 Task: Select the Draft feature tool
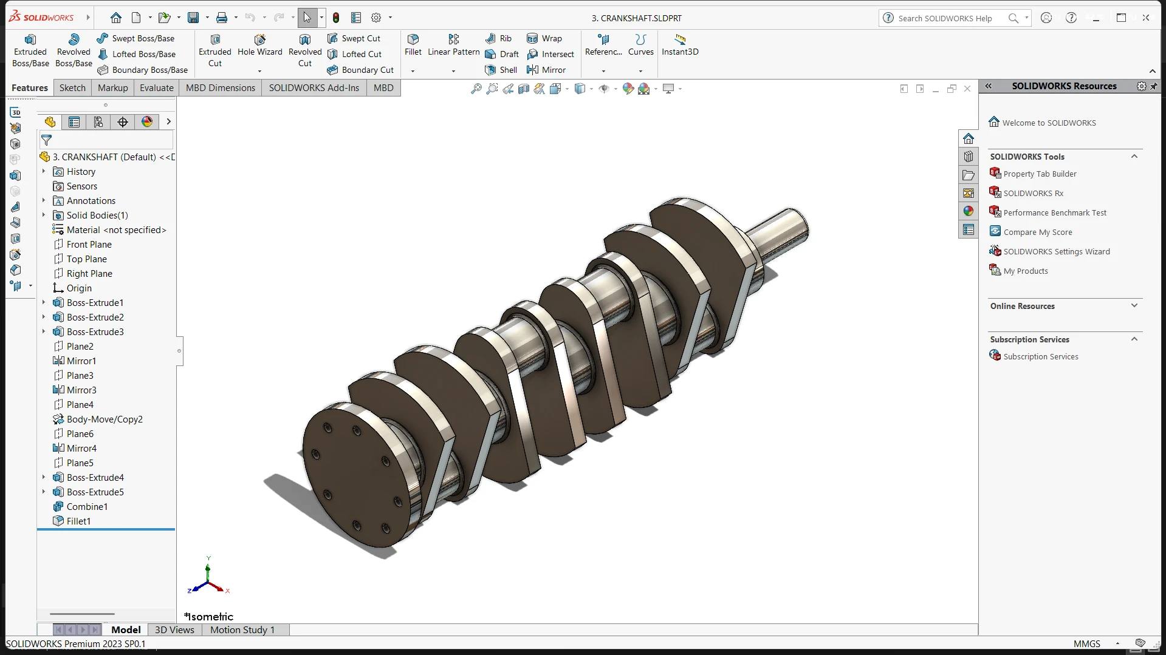pos(502,54)
